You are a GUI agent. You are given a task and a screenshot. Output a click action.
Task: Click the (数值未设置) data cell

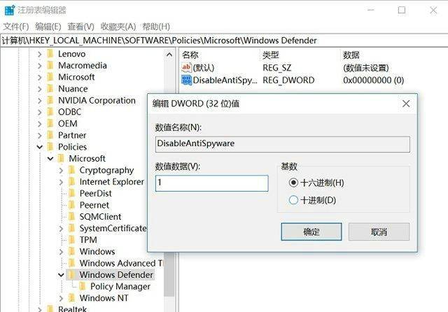coord(365,68)
